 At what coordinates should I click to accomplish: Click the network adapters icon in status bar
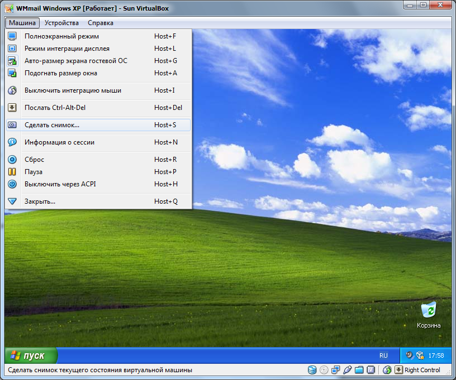336,370
